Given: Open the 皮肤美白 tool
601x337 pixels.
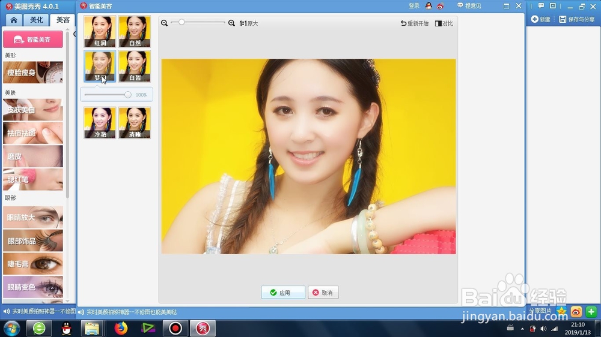Looking at the screenshot, I should (x=33, y=110).
